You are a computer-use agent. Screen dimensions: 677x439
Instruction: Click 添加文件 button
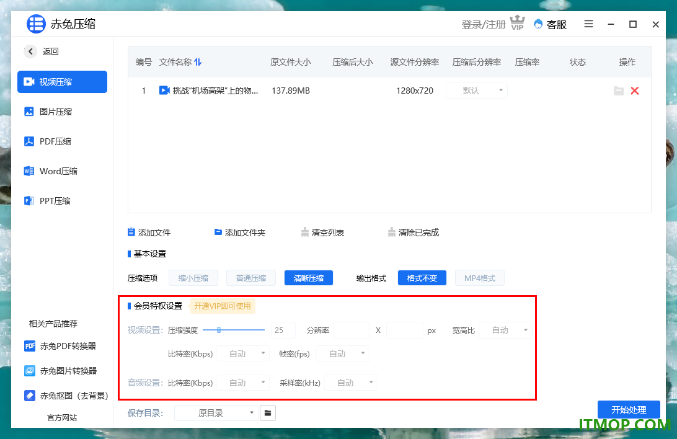pyautogui.click(x=149, y=233)
